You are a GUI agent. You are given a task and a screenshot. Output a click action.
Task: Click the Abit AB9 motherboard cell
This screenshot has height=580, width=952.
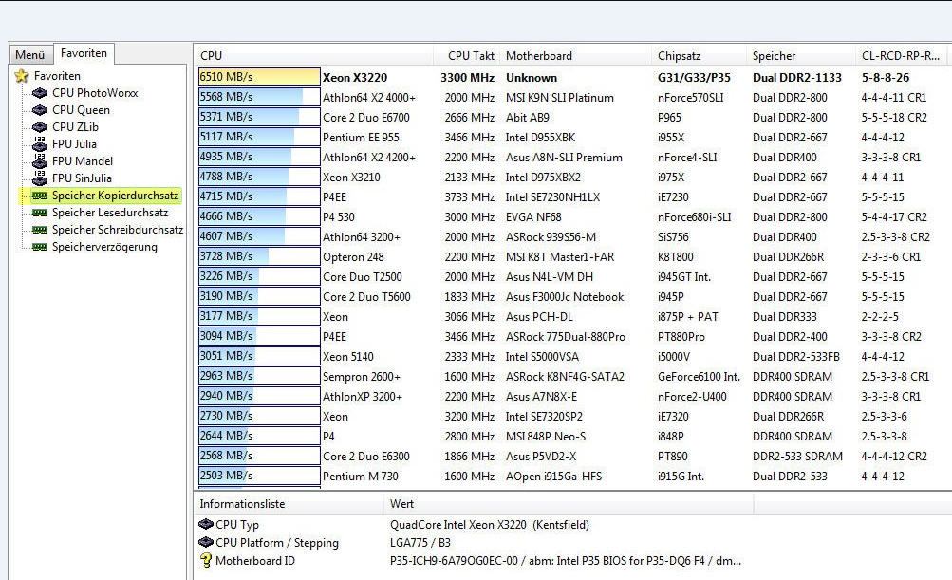click(528, 117)
